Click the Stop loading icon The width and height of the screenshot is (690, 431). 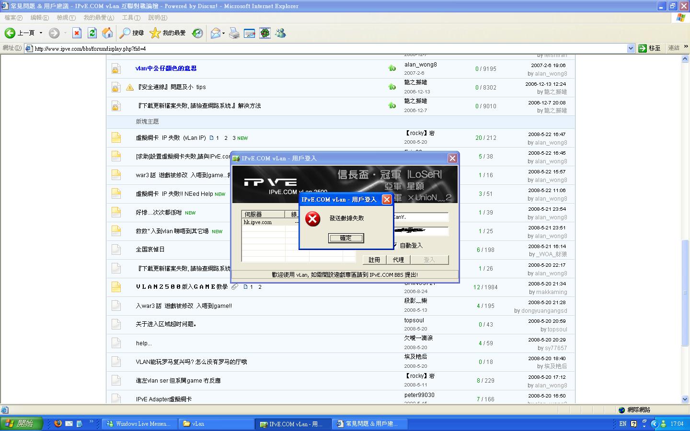click(77, 33)
